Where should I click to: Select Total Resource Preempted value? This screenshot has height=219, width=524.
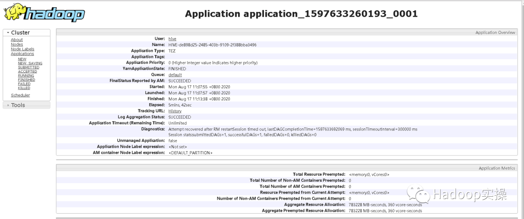369,174
